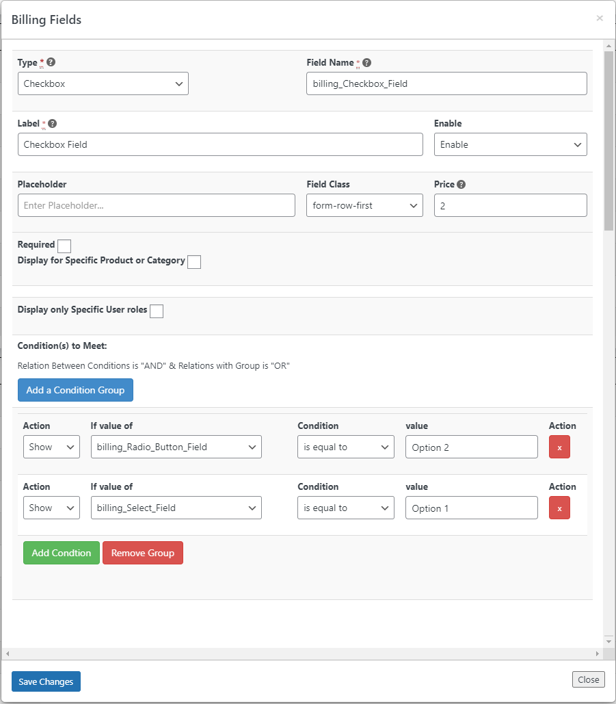Image resolution: width=616 pixels, height=704 pixels.
Task: Click the Close button at the bottom
Action: tap(588, 679)
